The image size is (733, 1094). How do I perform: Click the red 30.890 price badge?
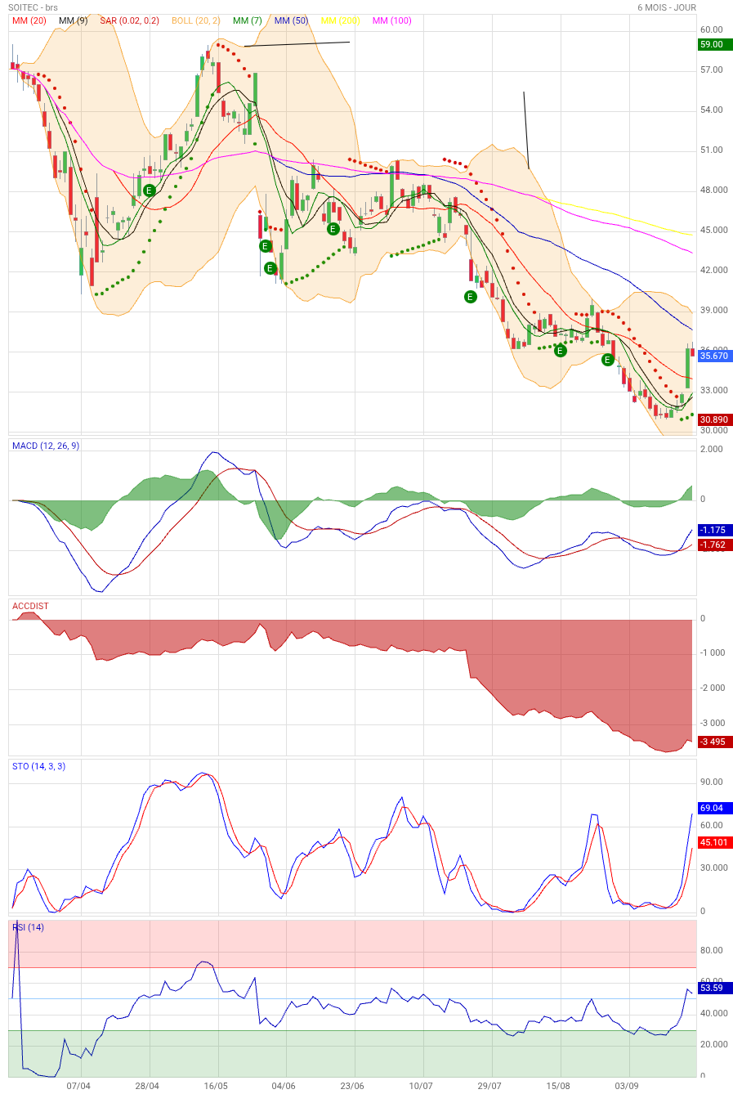pos(715,419)
